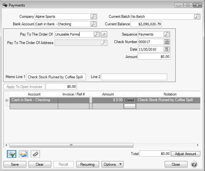
Task: Click the Check Number next-number icon
Action: pyautogui.click(x=167, y=42)
